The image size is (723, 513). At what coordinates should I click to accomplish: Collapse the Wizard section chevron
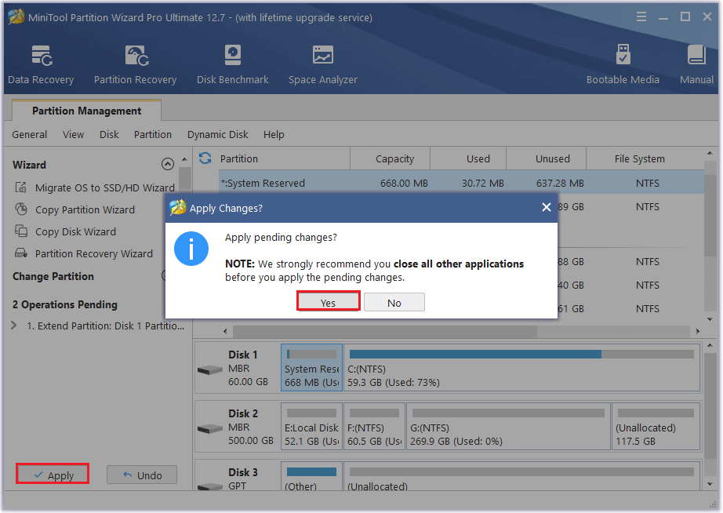click(167, 165)
